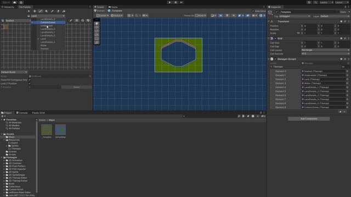351x197 pixels.
Task: Click the palette gizmo icon
Action: [83, 21]
